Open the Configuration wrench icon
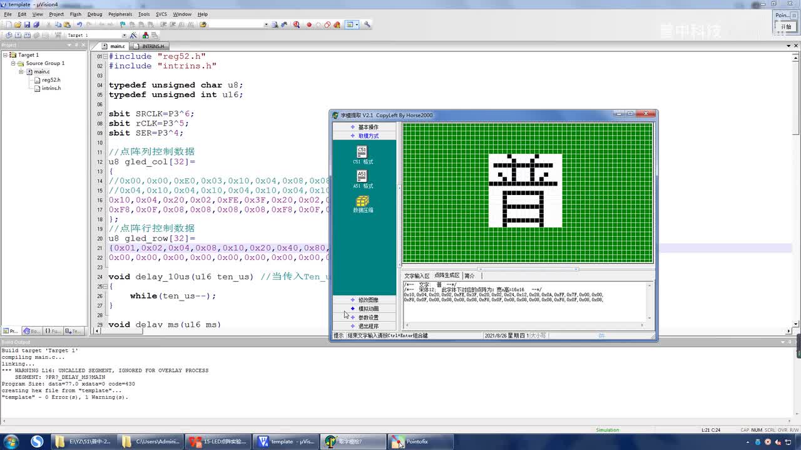 pyautogui.click(x=367, y=25)
